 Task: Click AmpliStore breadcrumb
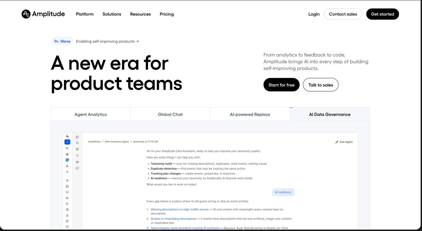pos(94,142)
